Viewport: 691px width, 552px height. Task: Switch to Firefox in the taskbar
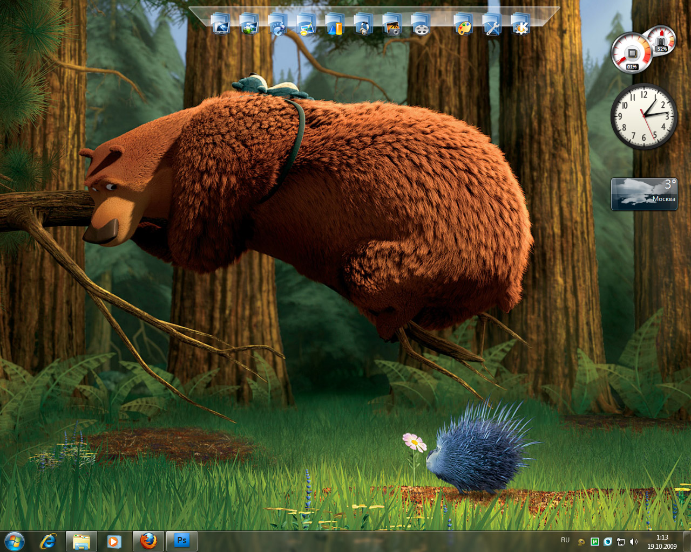[148, 541]
